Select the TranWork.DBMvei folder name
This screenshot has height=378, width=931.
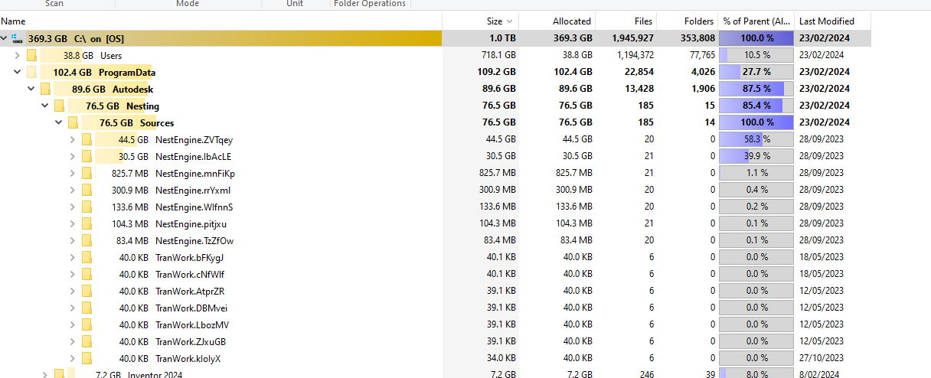tap(191, 308)
